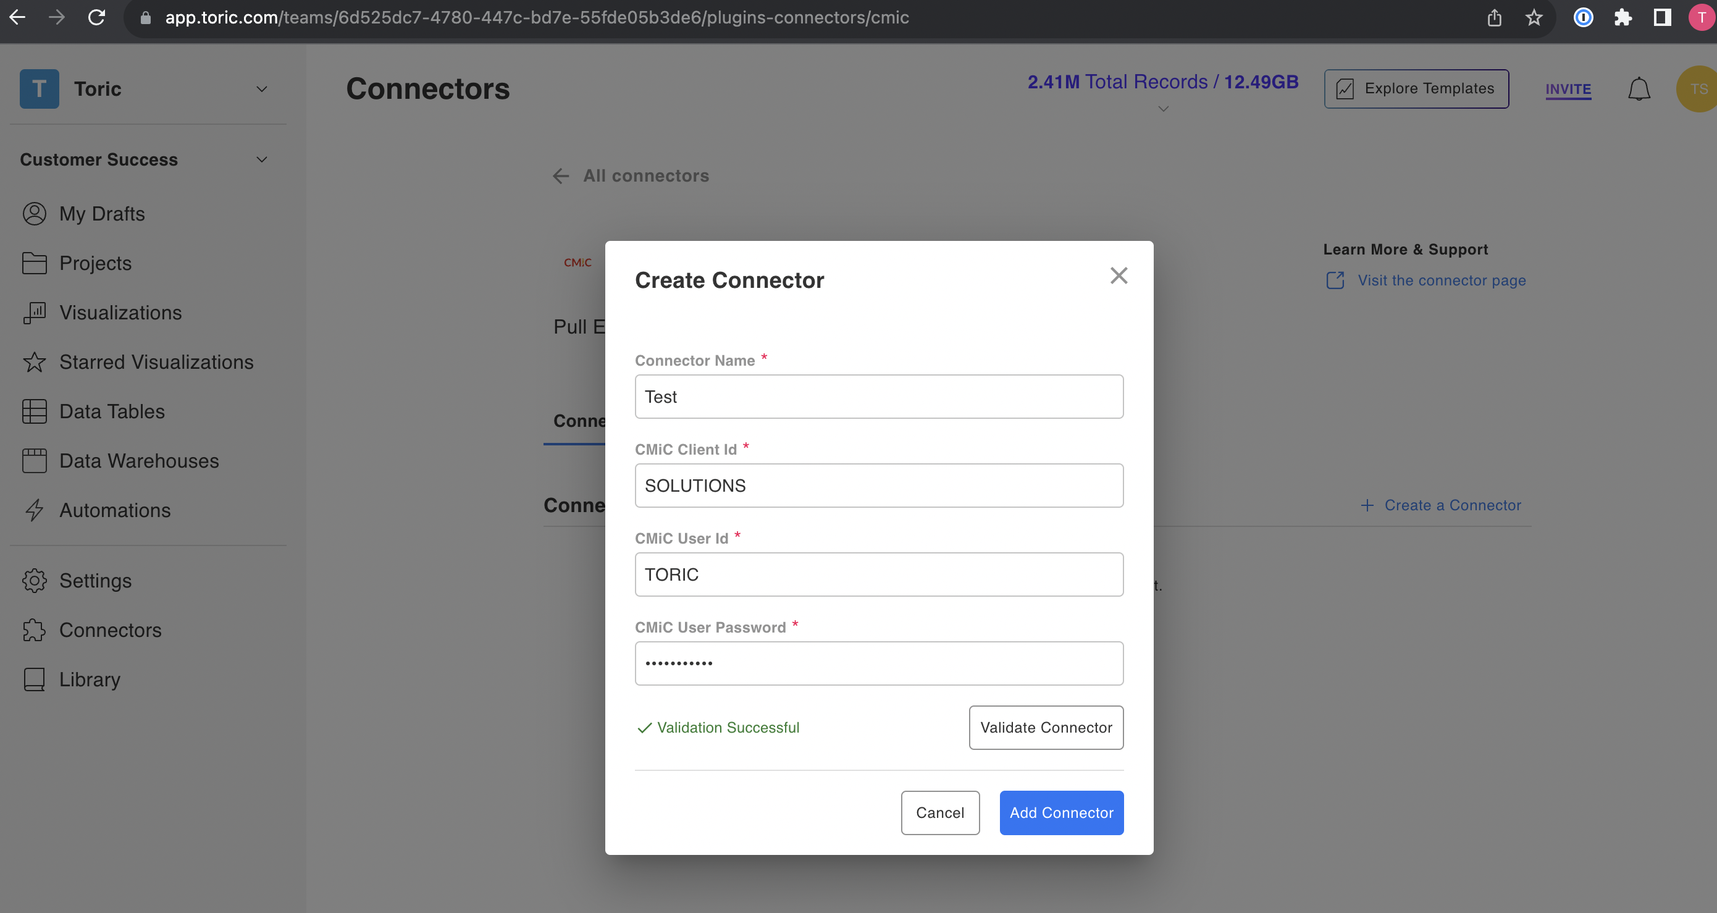The image size is (1717, 913).
Task: Click the Starred Visualizations star icon
Action: (x=34, y=362)
